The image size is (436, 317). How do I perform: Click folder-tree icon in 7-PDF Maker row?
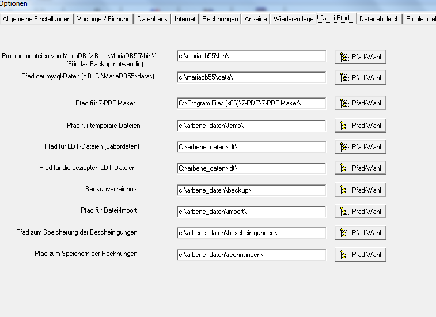pyautogui.click(x=345, y=104)
